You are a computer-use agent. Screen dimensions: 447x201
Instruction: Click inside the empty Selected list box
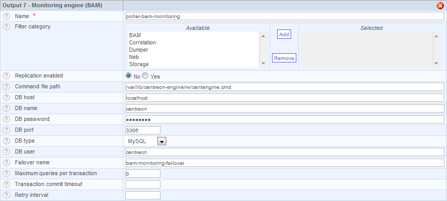pyautogui.click(x=366, y=50)
